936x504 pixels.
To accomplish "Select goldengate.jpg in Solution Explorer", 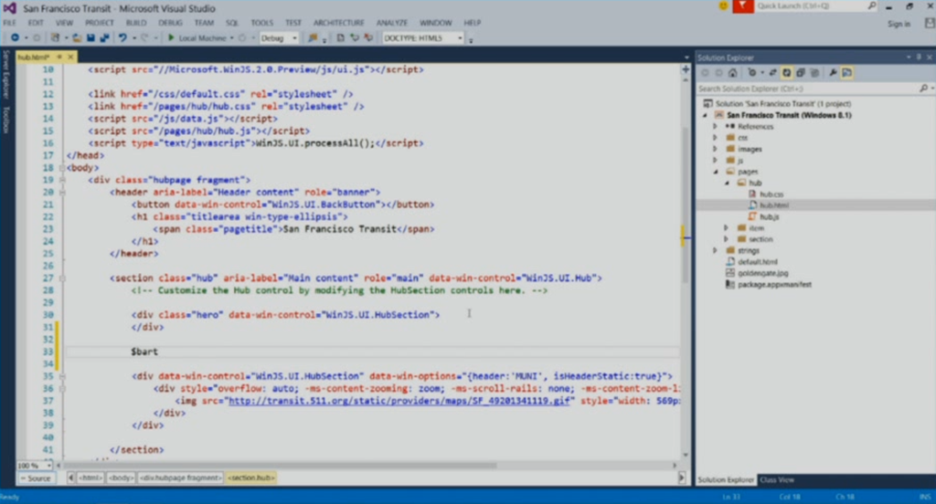I will (x=762, y=273).
